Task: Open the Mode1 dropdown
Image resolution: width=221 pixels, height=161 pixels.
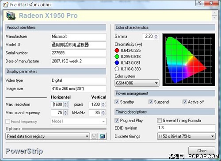Action: pos(79,121)
